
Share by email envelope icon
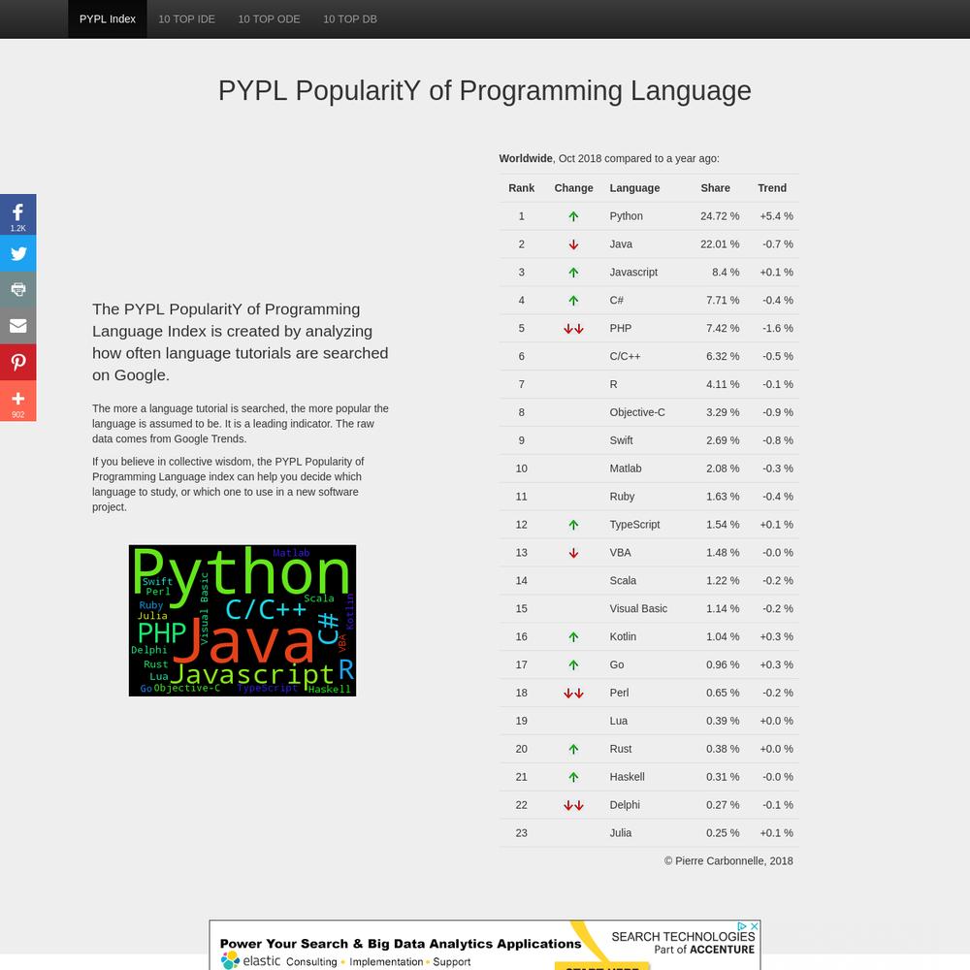tap(17, 326)
